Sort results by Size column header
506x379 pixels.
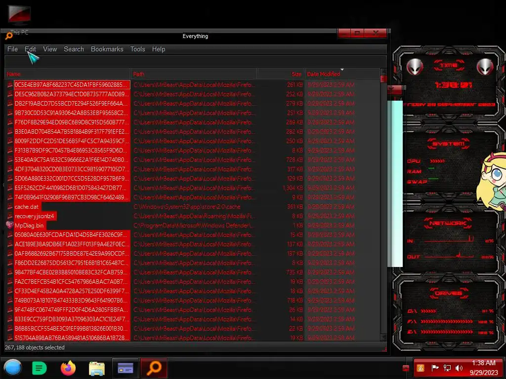(281, 74)
